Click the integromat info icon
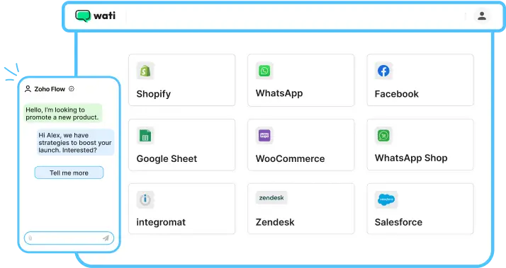This screenshot has width=506, height=268. (145, 199)
